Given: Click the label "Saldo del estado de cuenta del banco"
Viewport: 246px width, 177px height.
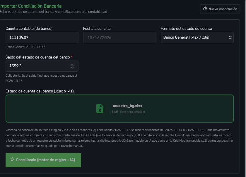Looking at the screenshot, I should 38,57.
